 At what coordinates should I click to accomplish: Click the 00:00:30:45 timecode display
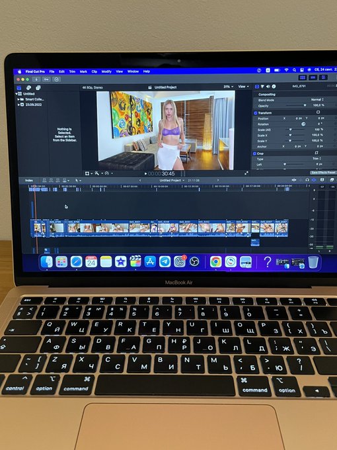(161, 173)
